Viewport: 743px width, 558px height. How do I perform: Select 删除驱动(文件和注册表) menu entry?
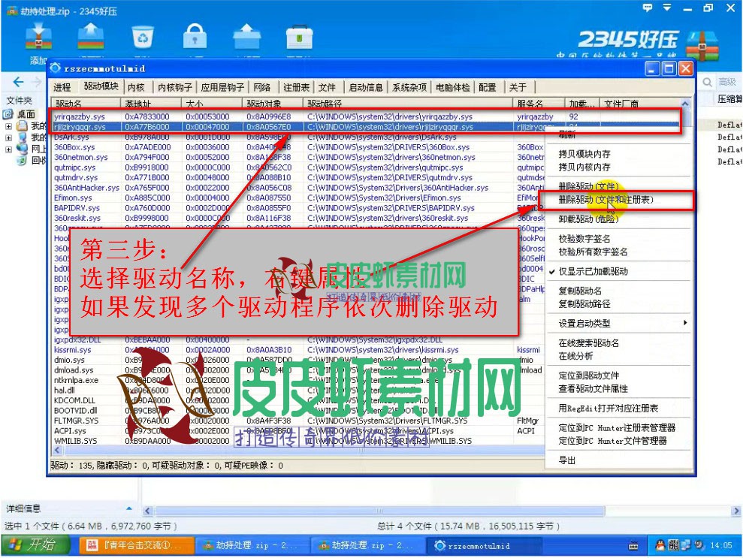[x=606, y=200]
